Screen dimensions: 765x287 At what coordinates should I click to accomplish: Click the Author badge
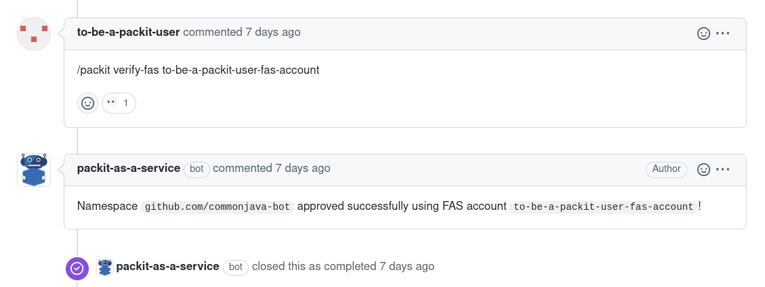(x=666, y=169)
